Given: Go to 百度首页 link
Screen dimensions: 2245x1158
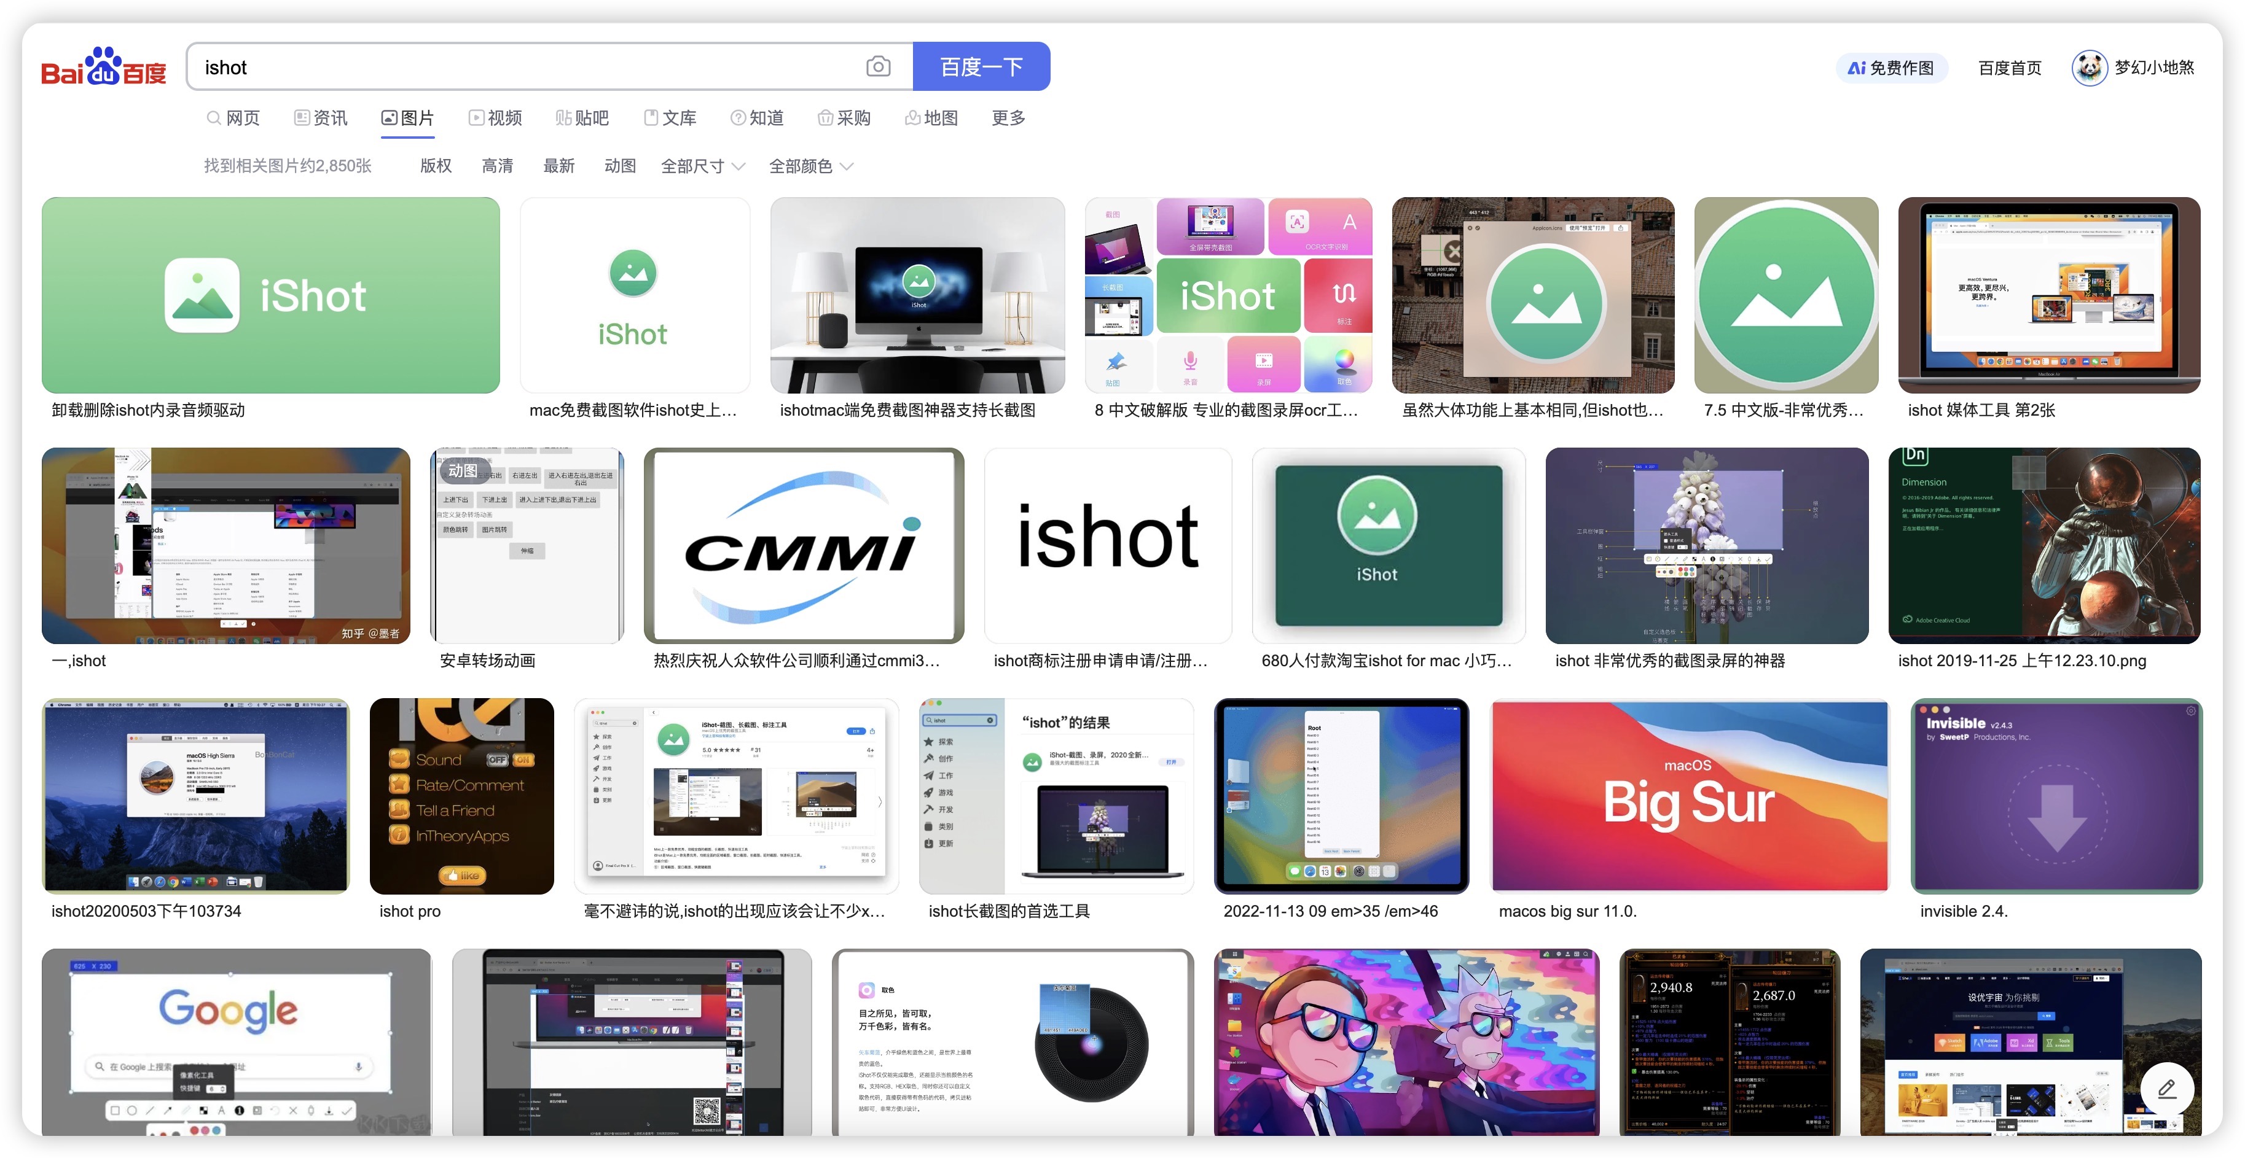Looking at the screenshot, I should (2009, 68).
